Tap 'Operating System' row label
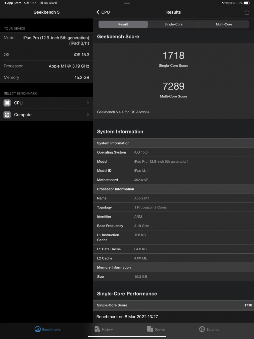The image size is (254, 339). tap(111, 152)
